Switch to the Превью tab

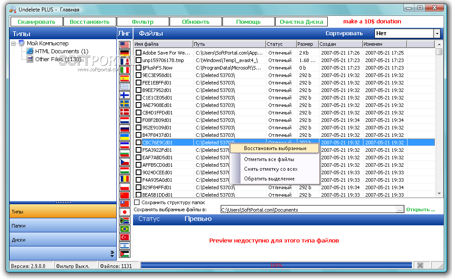coord(198,219)
